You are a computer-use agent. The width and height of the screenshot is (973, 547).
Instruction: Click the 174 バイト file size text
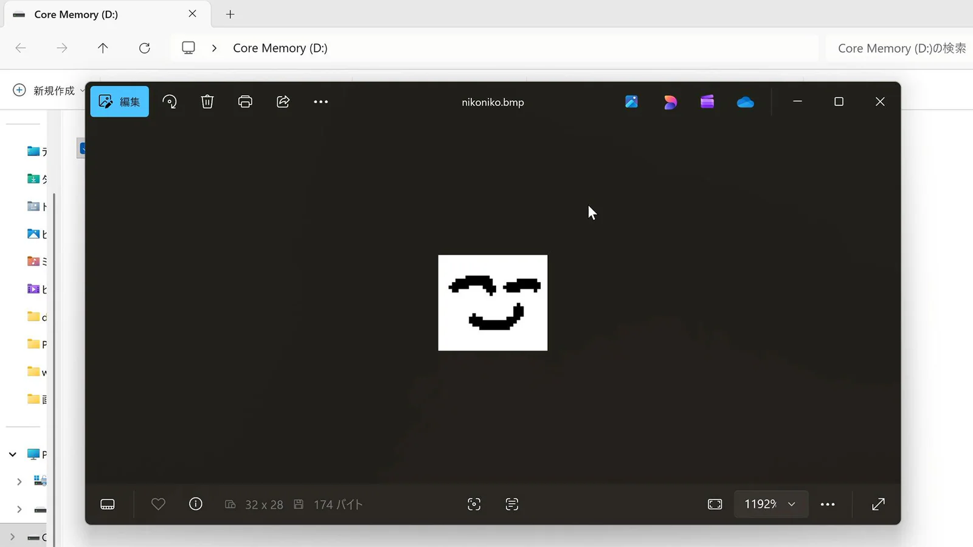click(338, 504)
